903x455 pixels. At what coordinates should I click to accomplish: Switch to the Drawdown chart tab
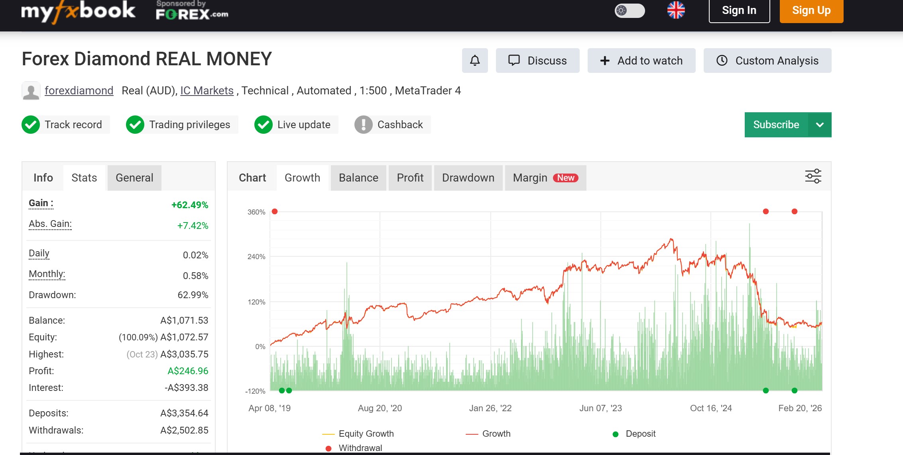468,178
